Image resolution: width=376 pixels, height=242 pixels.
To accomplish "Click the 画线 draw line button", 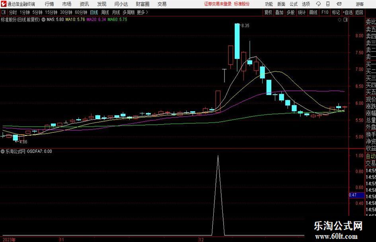I will click(313, 12).
